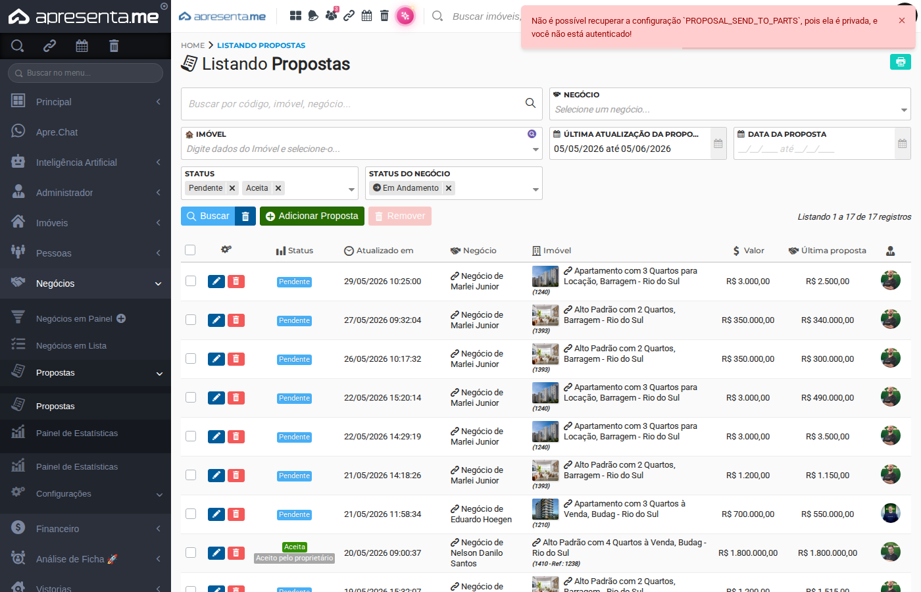The width and height of the screenshot is (921, 592).
Task: Edit the proposal dated 29/05/2026 10:25:00
Action: (x=216, y=282)
